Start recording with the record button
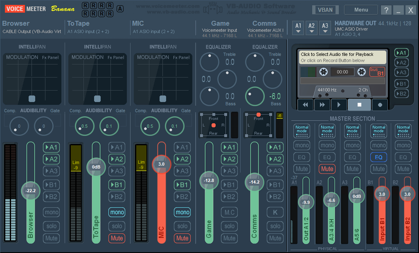 tap(380, 105)
